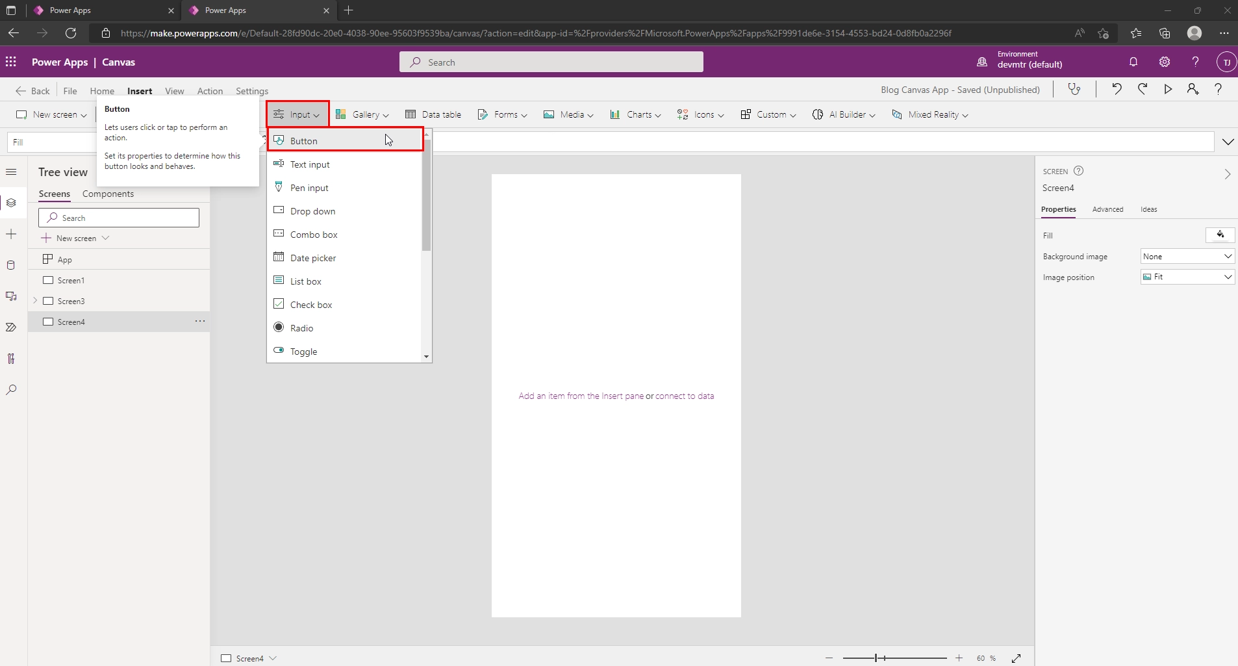Click the purple header help question mark

(1195, 62)
